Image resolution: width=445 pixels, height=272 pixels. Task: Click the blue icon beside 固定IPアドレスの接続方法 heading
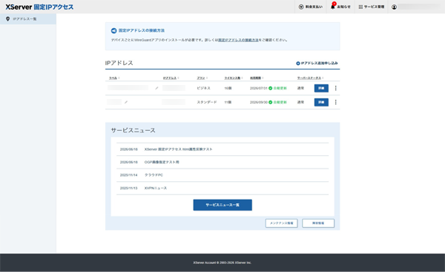pyautogui.click(x=113, y=30)
